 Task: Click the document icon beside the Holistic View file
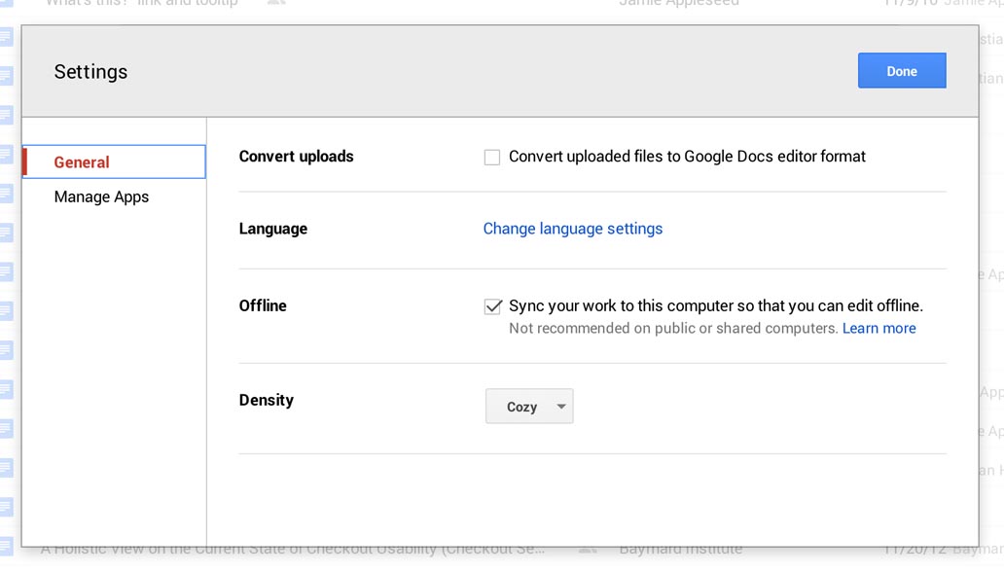[6, 546]
